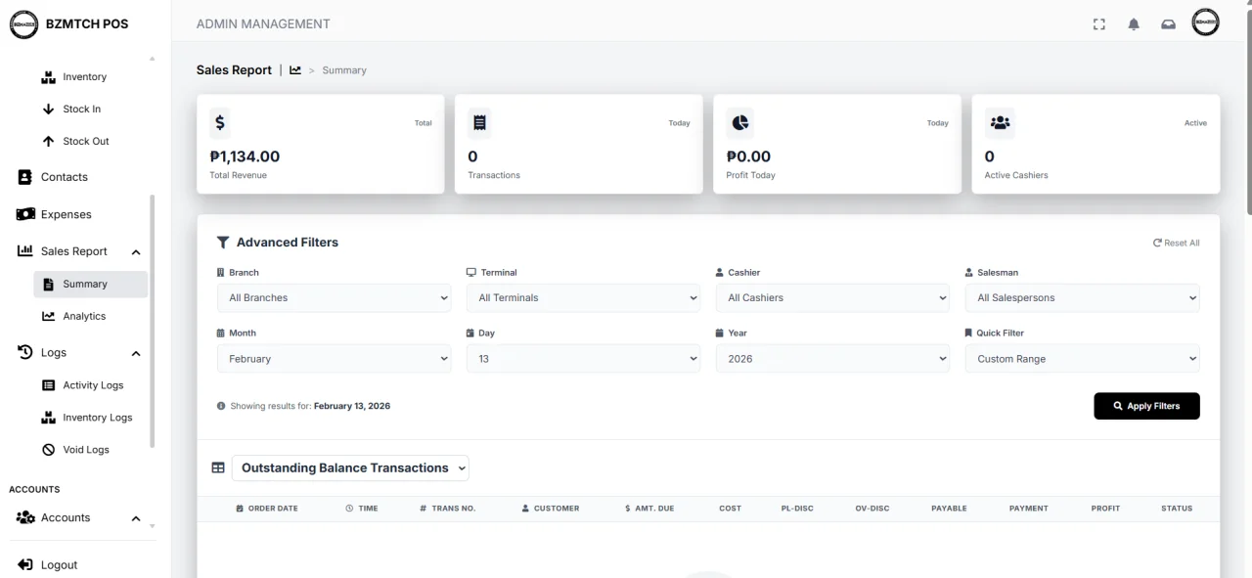Open the Year dropdown set to 2026

click(x=833, y=359)
